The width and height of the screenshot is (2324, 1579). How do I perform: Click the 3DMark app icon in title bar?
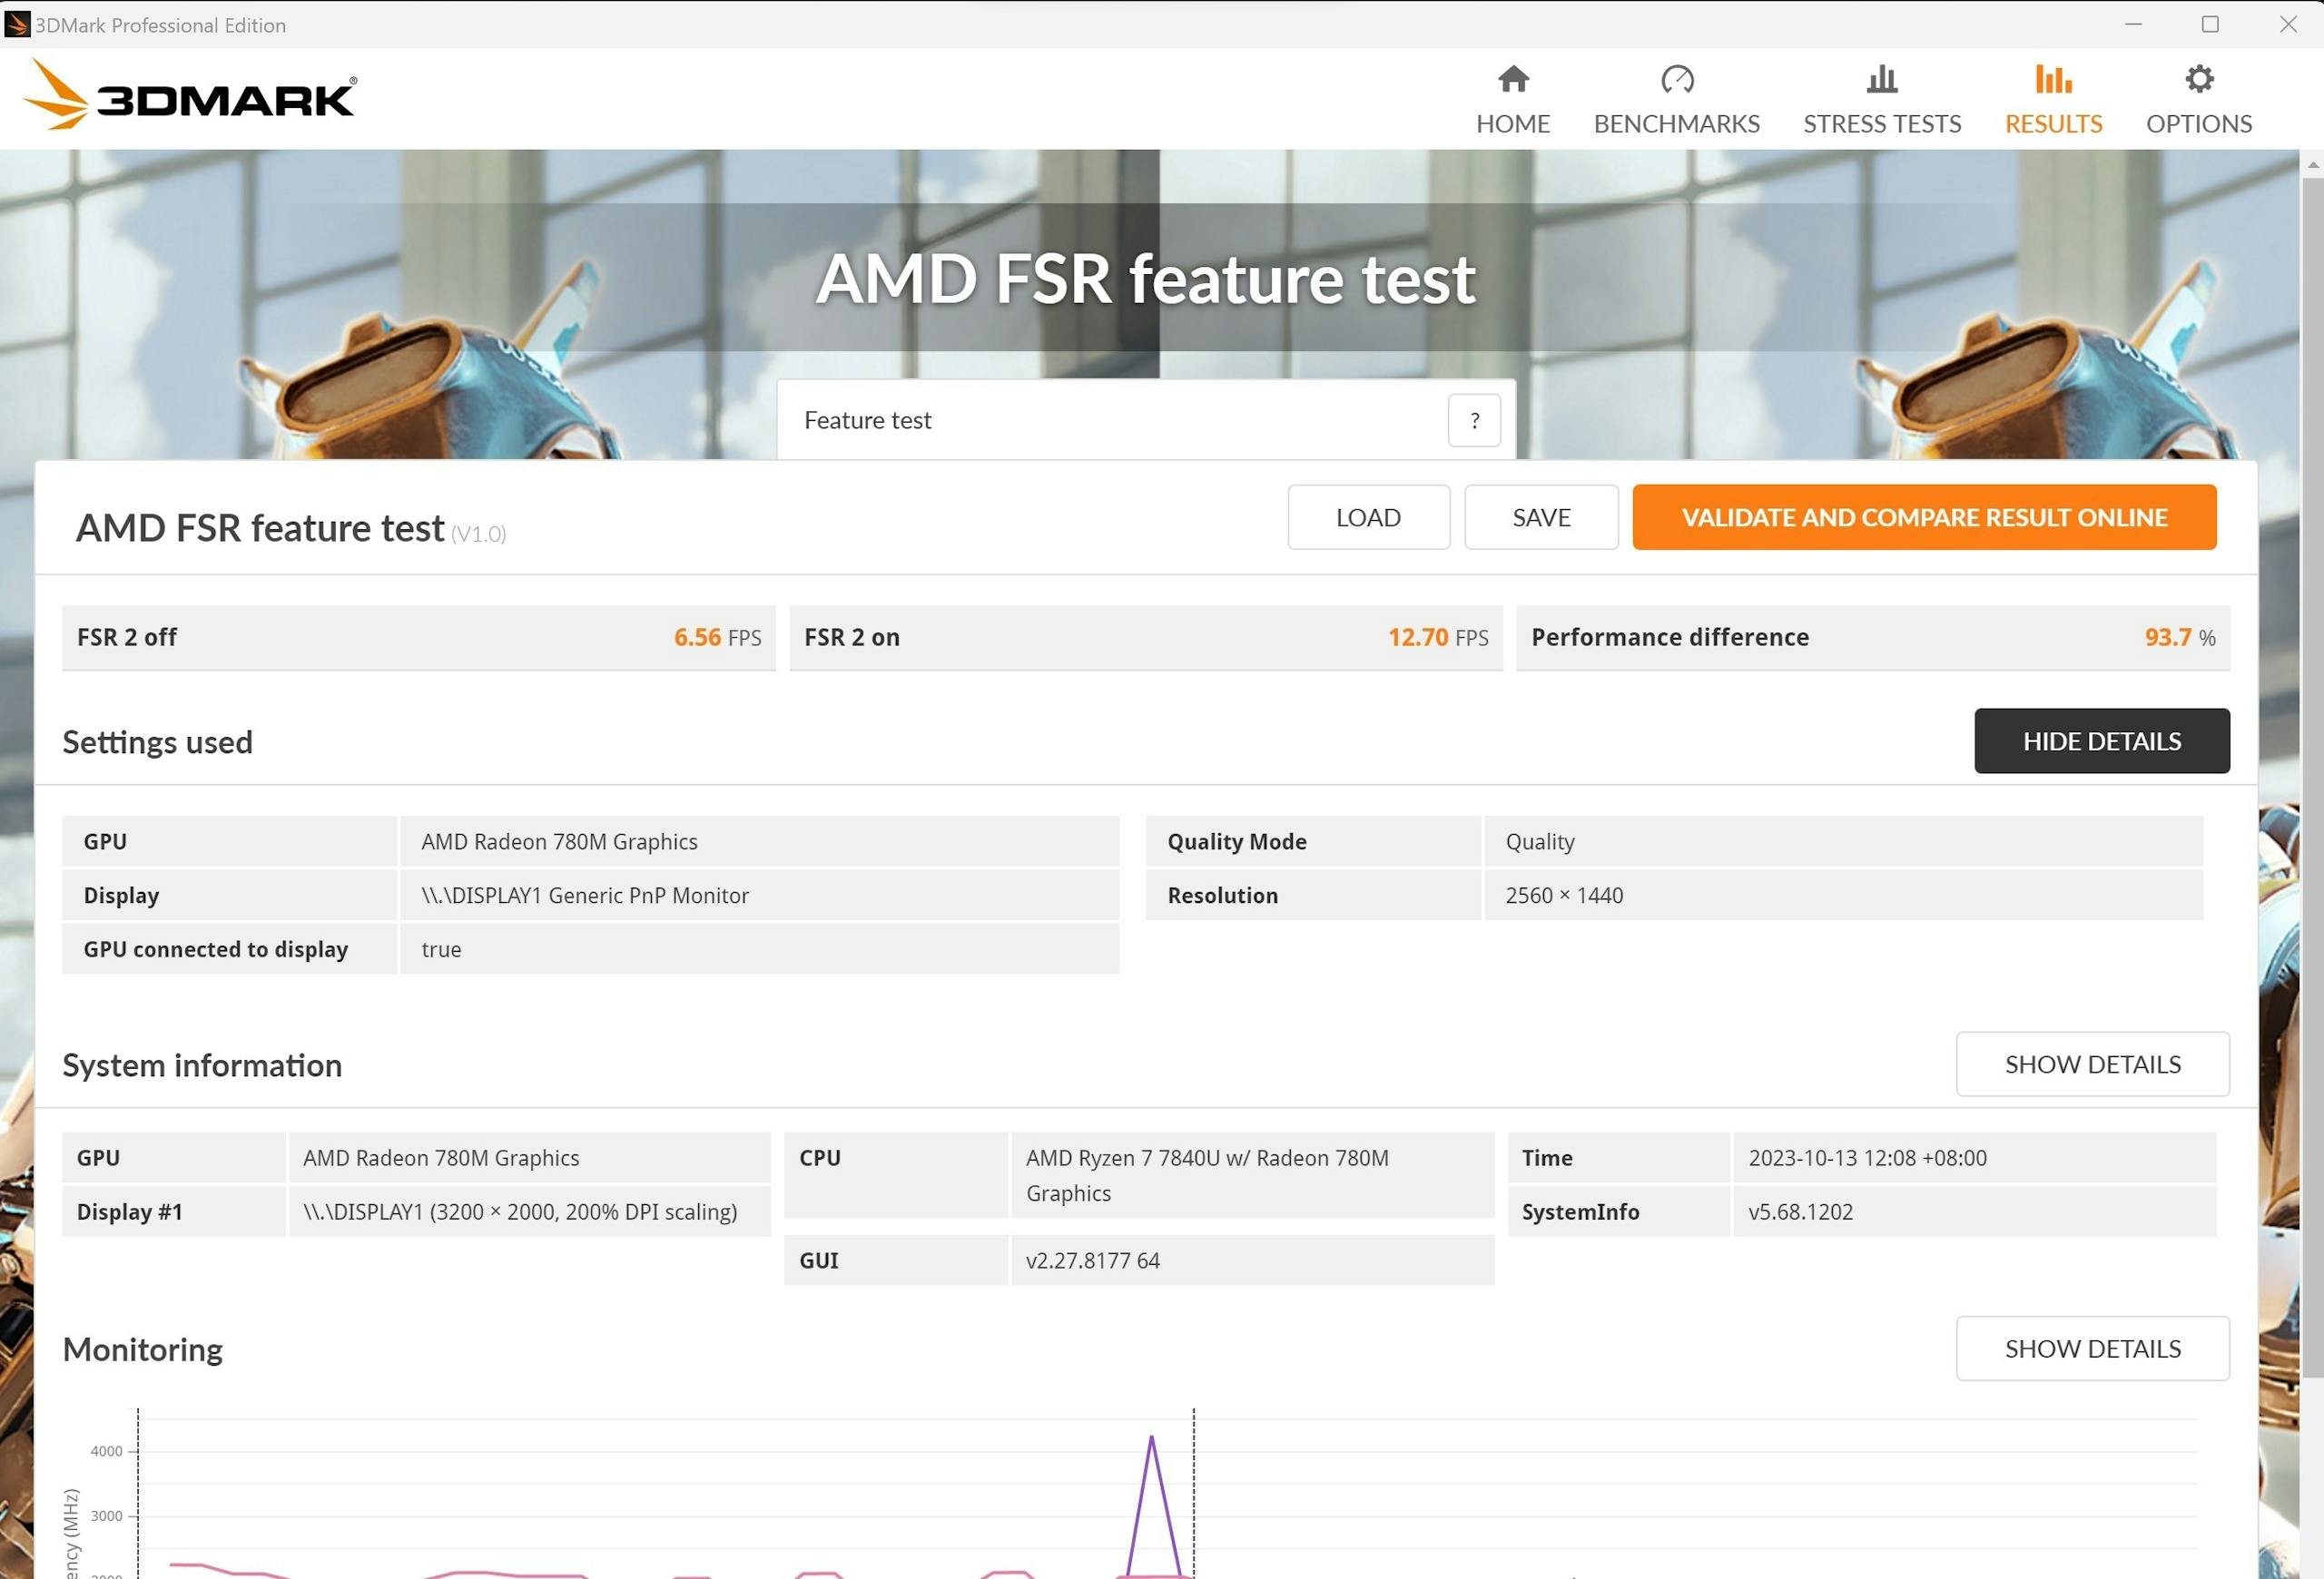17,24
